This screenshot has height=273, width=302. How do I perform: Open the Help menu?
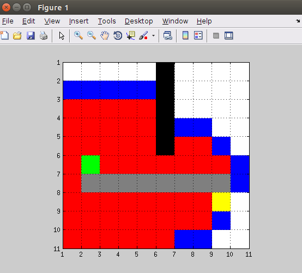pos(204,21)
